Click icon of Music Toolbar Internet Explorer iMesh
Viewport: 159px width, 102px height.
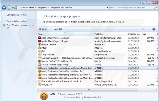39,78
